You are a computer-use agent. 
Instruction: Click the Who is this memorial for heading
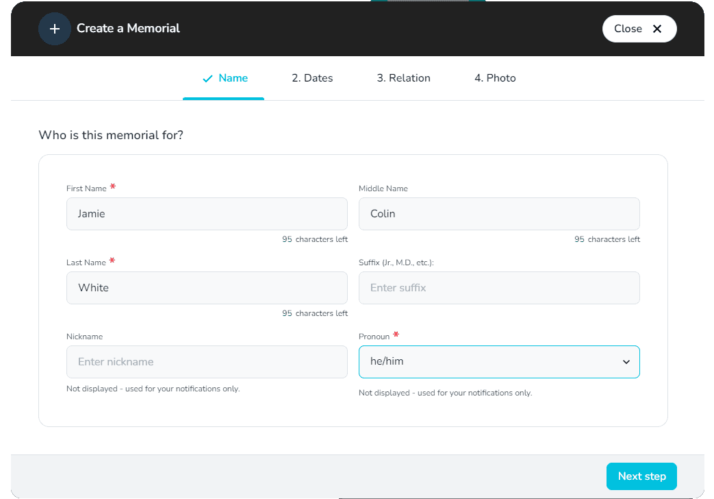pos(111,135)
